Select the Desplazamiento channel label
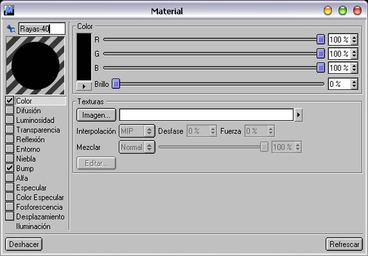 (40, 217)
